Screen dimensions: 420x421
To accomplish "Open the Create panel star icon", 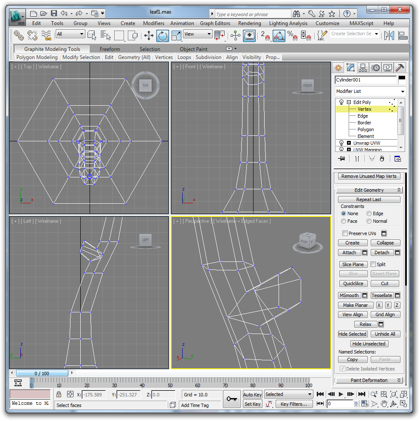I will (x=338, y=67).
